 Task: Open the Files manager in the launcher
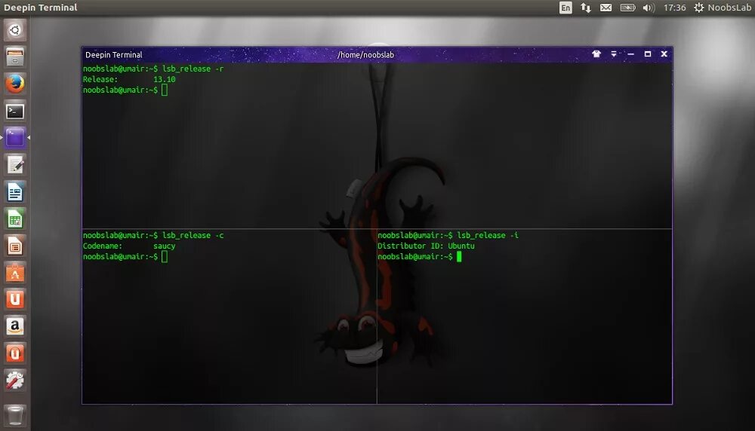(15, 57)
